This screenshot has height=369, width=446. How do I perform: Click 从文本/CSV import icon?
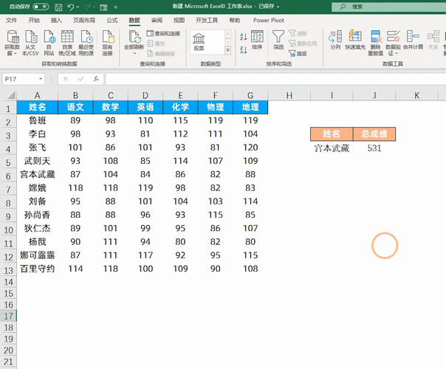(30, 44)
